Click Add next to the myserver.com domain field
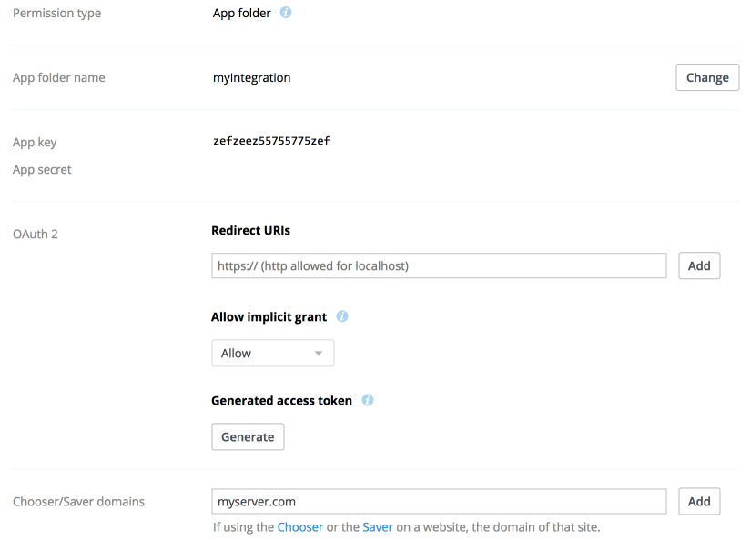Viewport: 751px width, 540px height. 699,502
